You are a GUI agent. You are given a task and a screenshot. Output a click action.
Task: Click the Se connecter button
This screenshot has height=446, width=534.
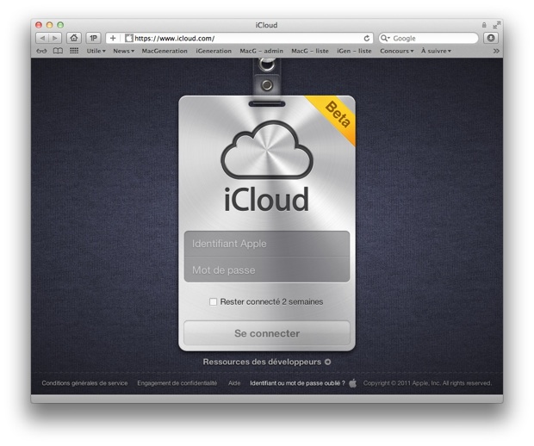[x=267, y=333]
